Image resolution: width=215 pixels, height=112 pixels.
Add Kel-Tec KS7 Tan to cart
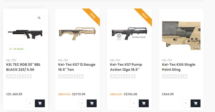pyautogui.click(x=92, y=103)
